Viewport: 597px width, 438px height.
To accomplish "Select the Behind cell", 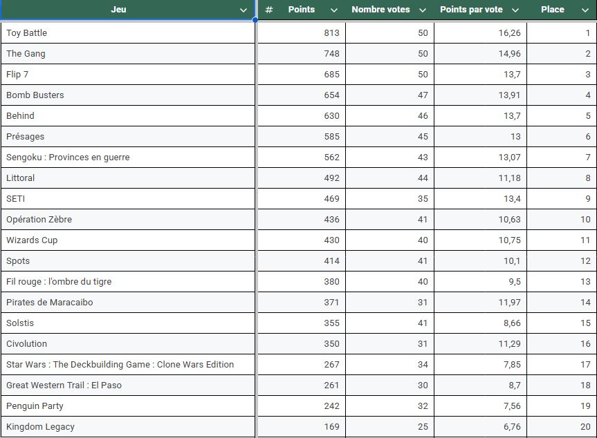I will coord(128,115).
